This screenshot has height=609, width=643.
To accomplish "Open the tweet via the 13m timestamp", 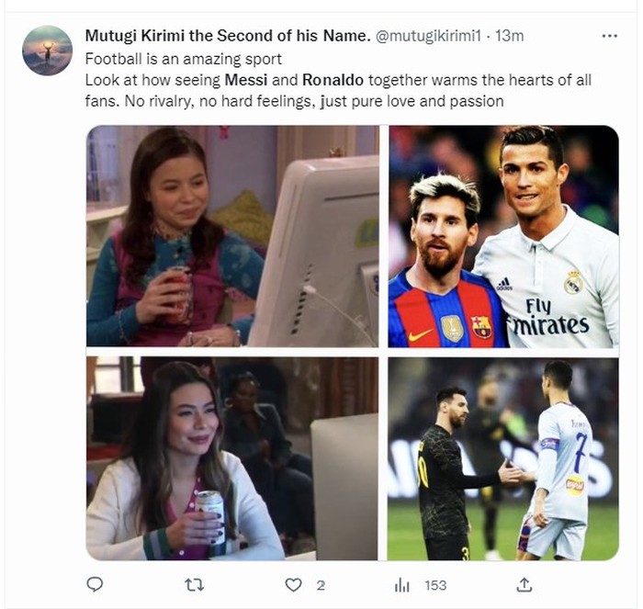I will [510, 36].
